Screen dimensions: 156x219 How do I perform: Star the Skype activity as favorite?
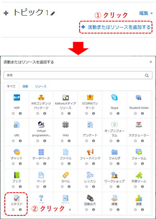[111, 113]
